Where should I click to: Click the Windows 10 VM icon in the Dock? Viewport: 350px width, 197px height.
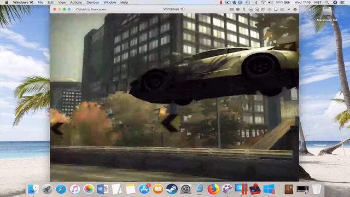[x=269, y=189]
